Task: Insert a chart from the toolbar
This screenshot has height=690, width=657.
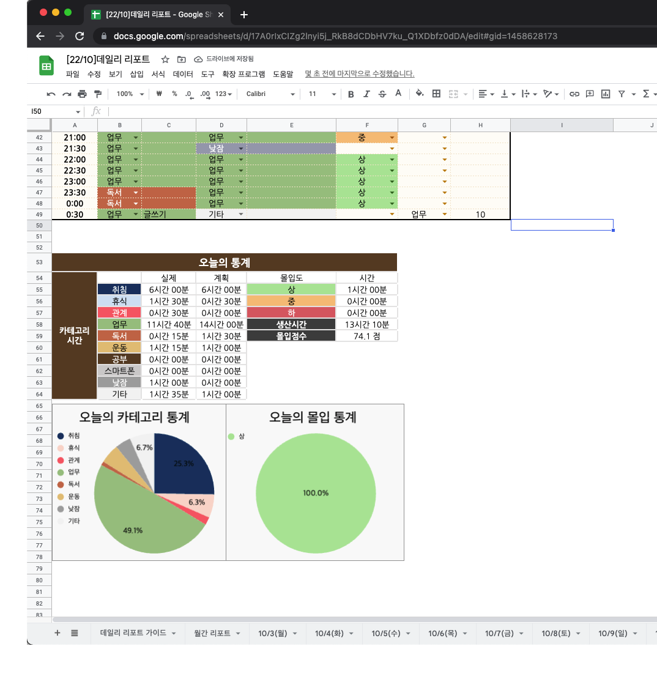Action: [606, 94]
